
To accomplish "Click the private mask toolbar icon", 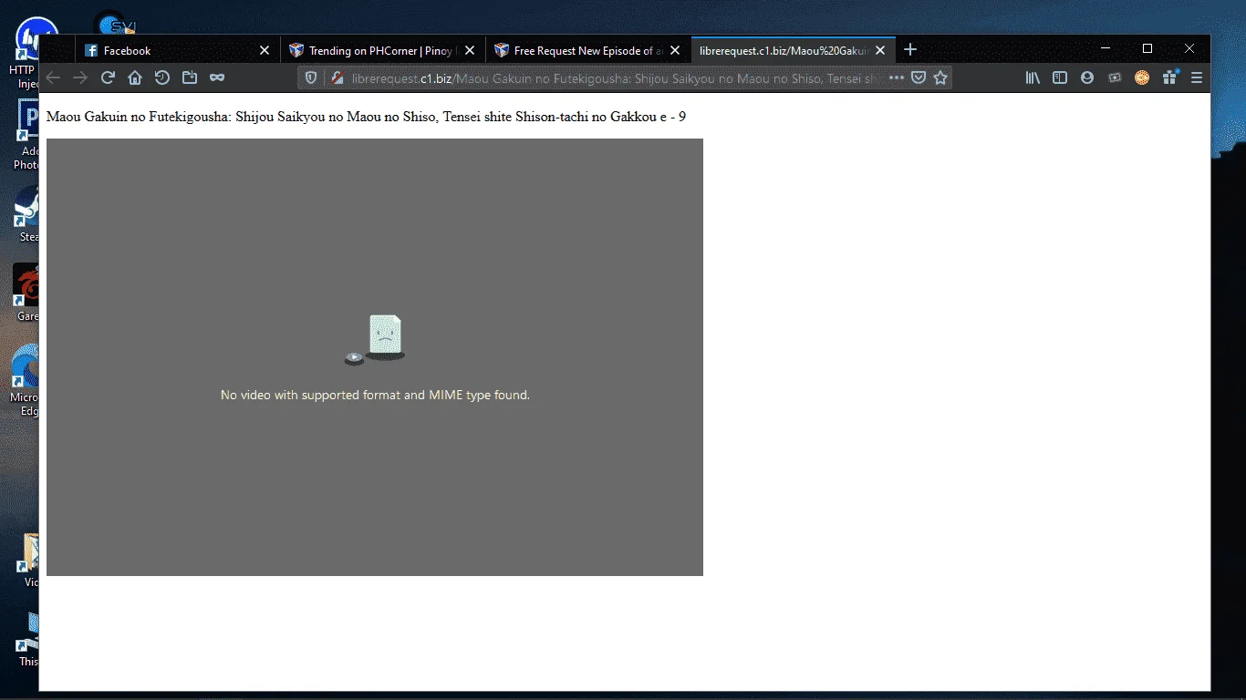I will [217, 78].
